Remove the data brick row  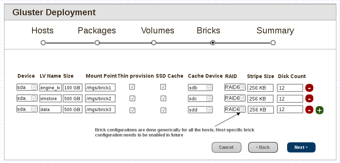(x=309, y=110)
